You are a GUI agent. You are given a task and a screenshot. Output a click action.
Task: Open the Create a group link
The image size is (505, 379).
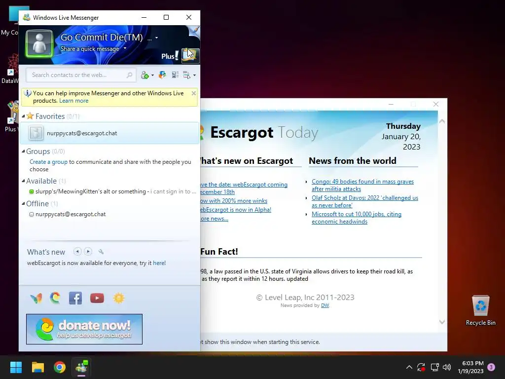49,162
